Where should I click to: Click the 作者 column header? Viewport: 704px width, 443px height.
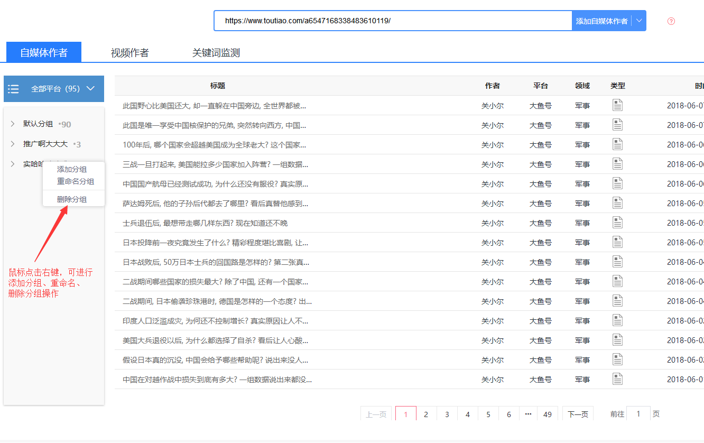[x=493, y=86]
